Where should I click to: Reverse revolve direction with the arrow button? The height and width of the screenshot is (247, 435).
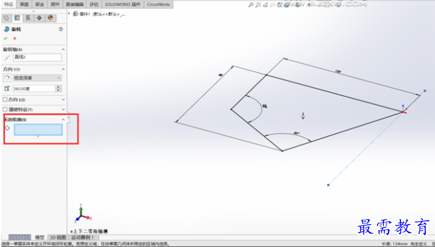(x=7, y=78)
